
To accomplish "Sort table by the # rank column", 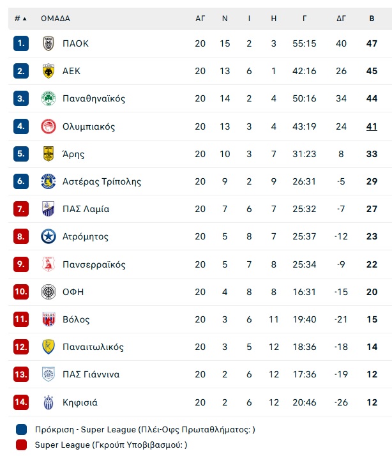I will pyautogui.click(x=20, y=19).
